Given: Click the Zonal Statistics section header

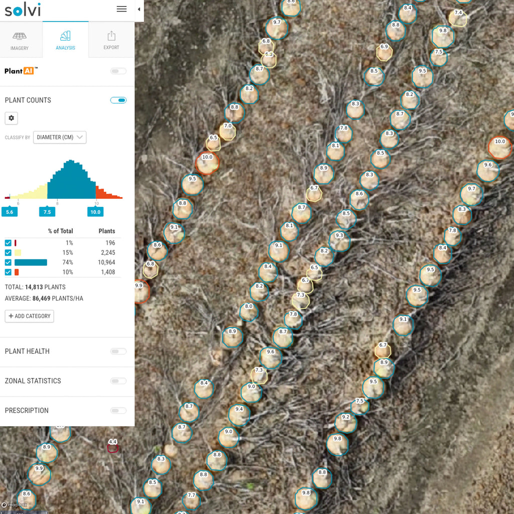Looking at the screenshot, I should coord(33,381).
